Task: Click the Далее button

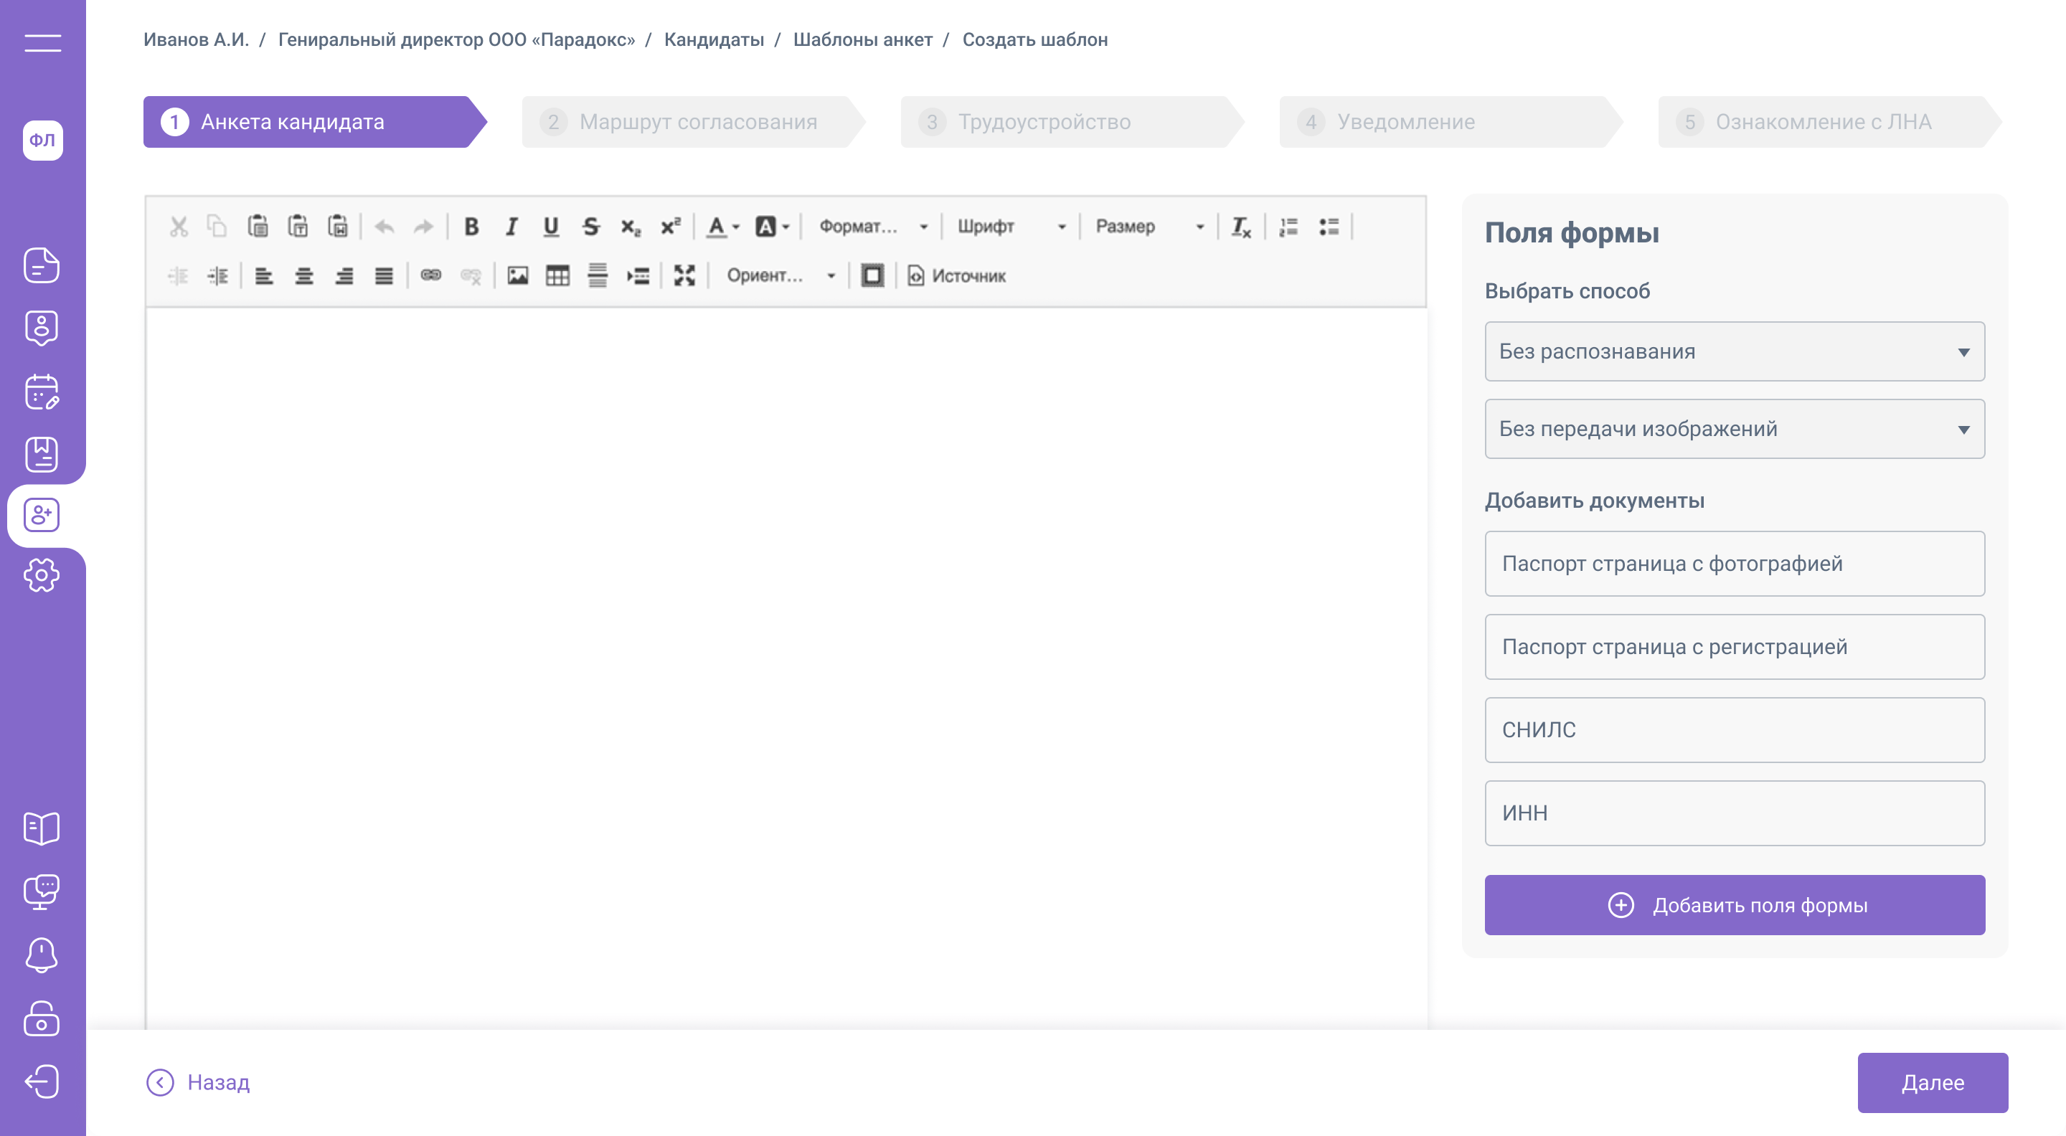Action: [x=1931, y=1082]
